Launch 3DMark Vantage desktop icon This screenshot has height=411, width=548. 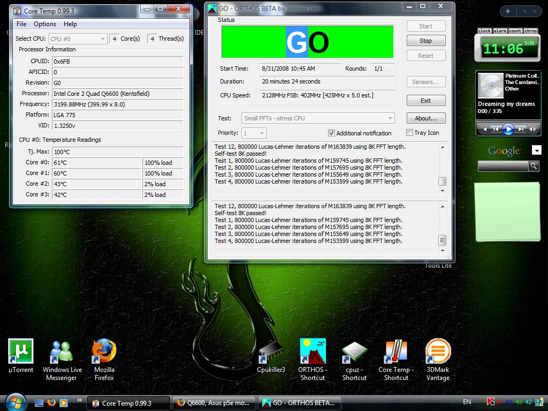click(x=438, y=352)
